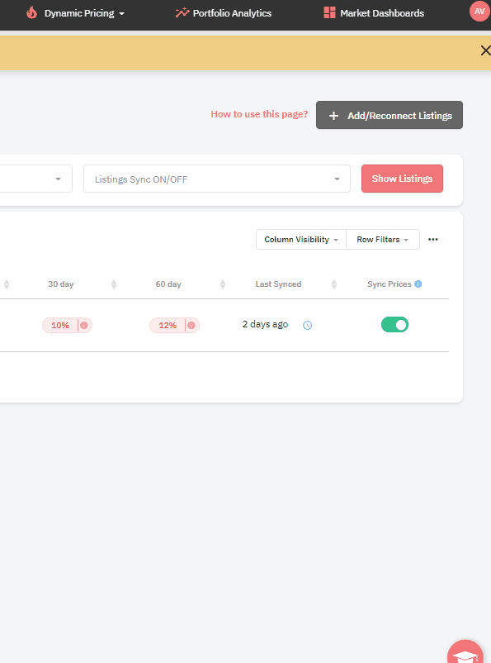The image size is (491, 663).
Task: Open the AV user avatar menu
Action: coord(479,11)
